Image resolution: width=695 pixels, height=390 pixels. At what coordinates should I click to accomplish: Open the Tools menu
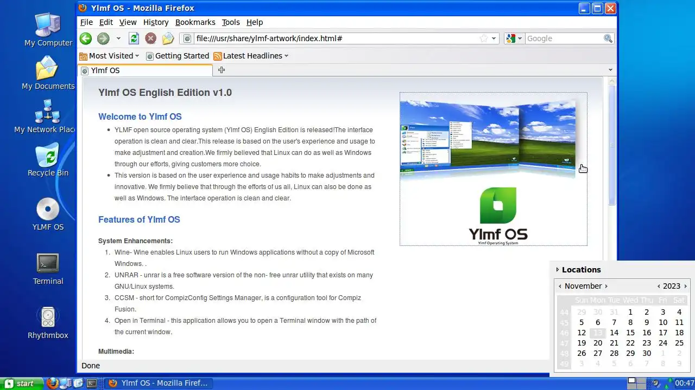point(231,22)
